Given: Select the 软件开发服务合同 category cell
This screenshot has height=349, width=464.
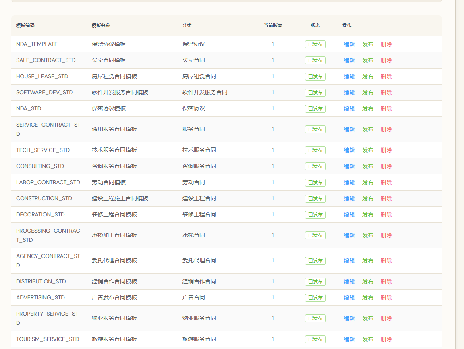Looking at the screenshot, I should pyautogui.click(x=205, y=92).
